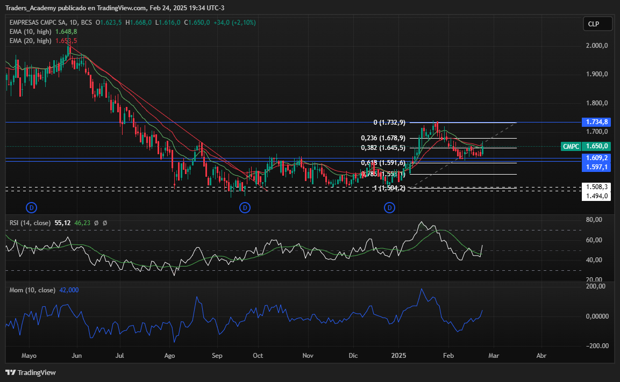Image resolution: width=620 pixels, height=382 pixels.
Task: Click the Dic label on time axis
Action: (353, 356)
